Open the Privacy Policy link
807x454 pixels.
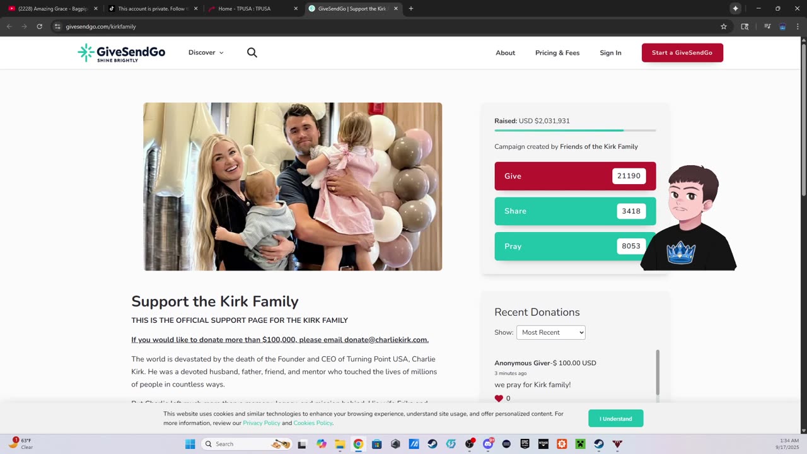click(x=262, y=423)
